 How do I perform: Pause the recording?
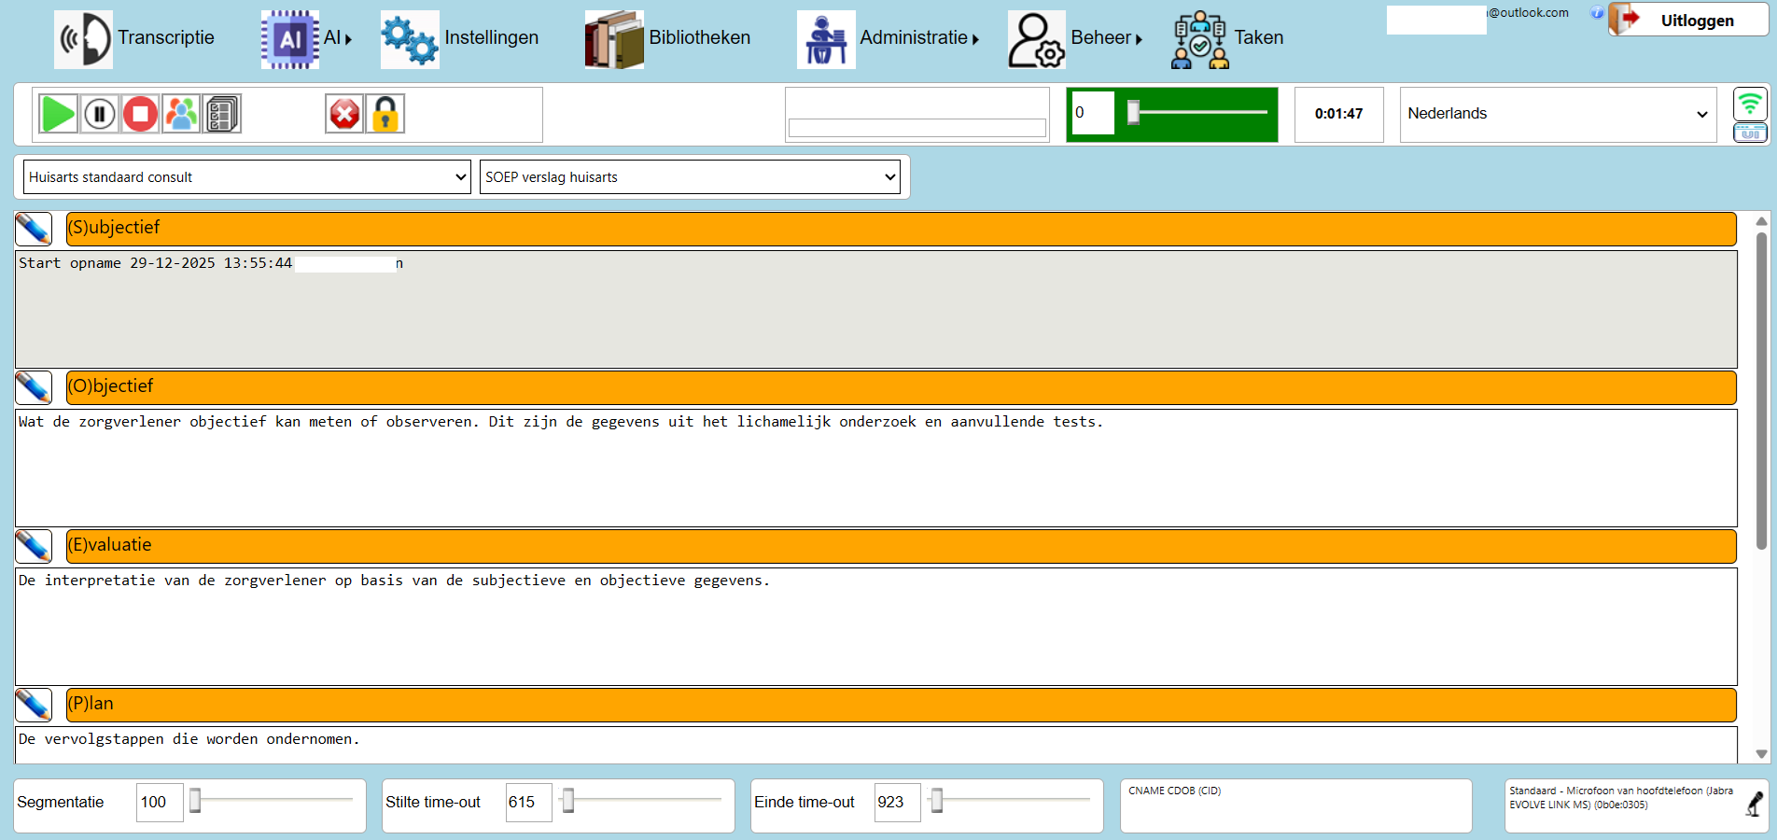(99, 114)
